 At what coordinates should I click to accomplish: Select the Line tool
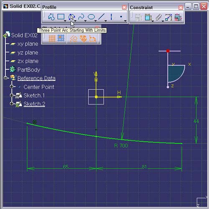102,17
